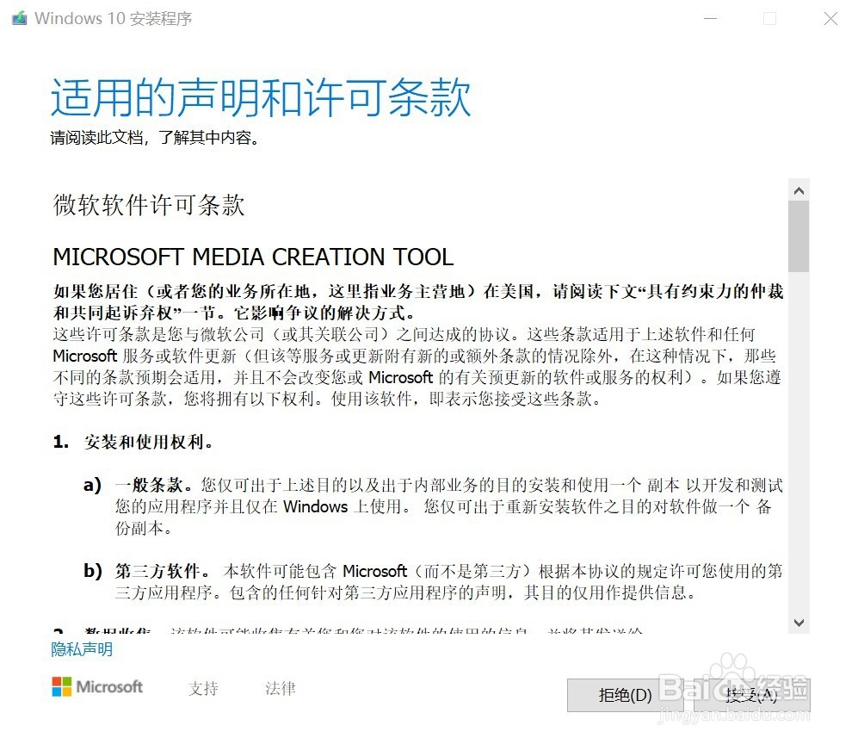Click the scrollbar up arrow
The image size is (858, 744).
(799, 189)
